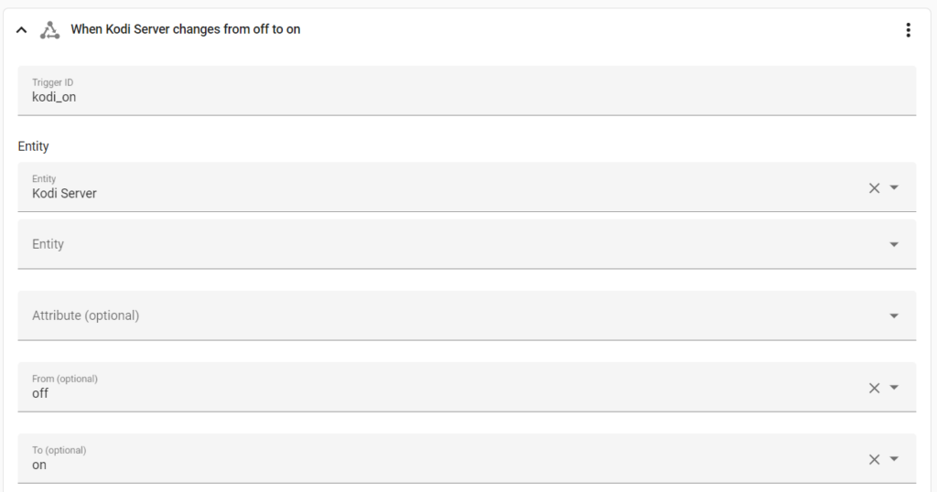
Task: Clear the From value 'off'
Action: click(x=874, y=388)
